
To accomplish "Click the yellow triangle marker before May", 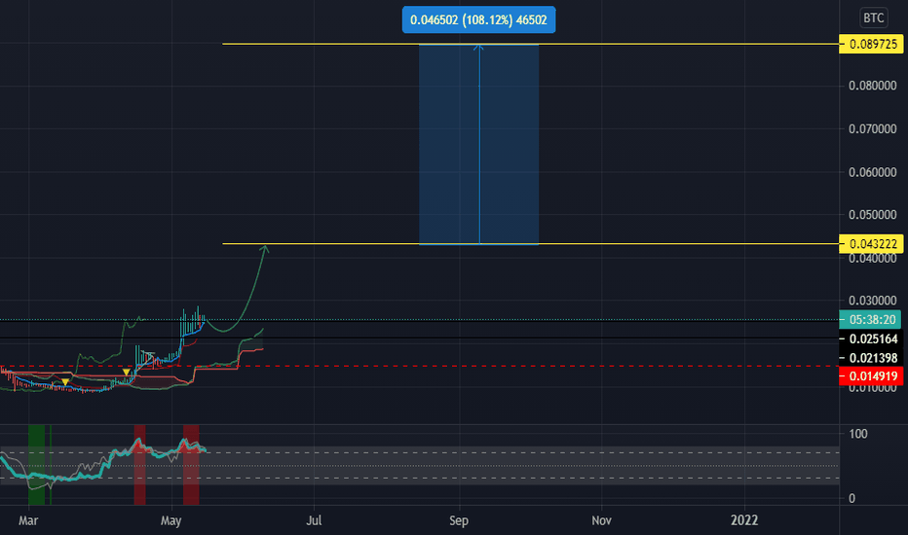I will (127, 372).
